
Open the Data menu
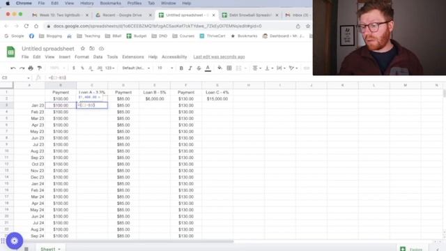tap(98, 57)
